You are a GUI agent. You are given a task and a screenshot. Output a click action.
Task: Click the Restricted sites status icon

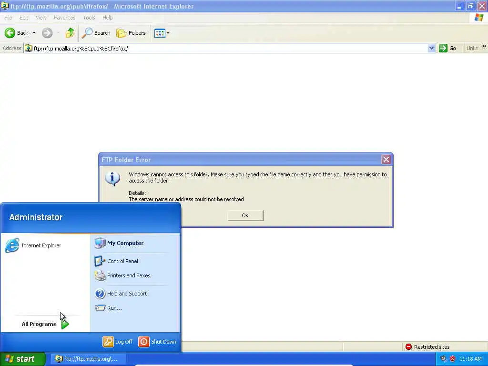tap(408, 347)
